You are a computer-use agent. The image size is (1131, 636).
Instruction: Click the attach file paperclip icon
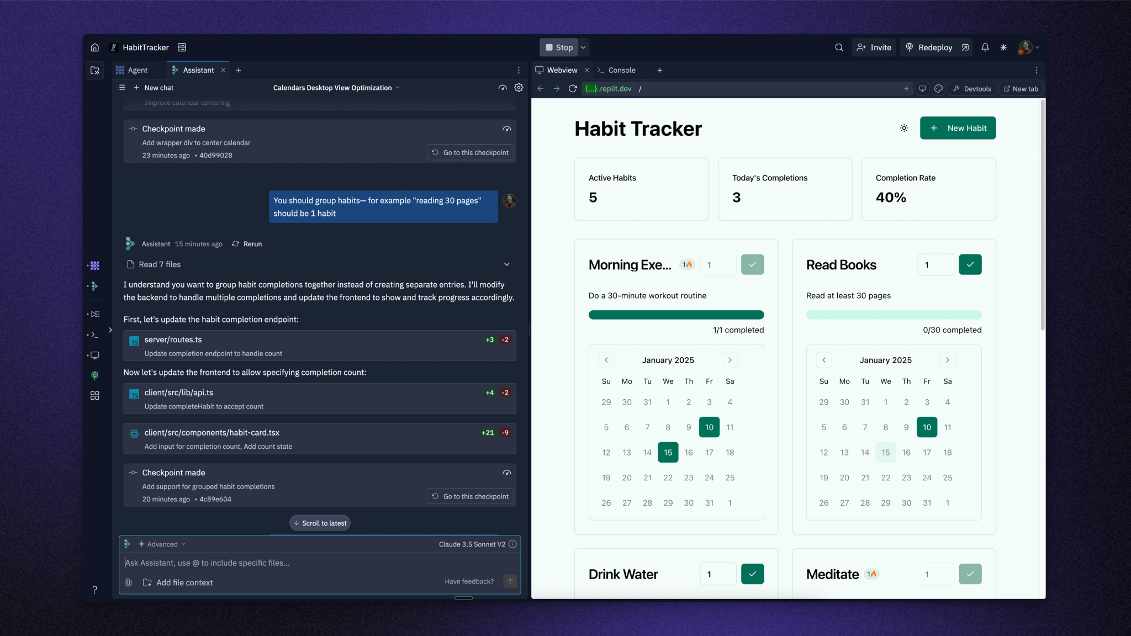(128, 582)
